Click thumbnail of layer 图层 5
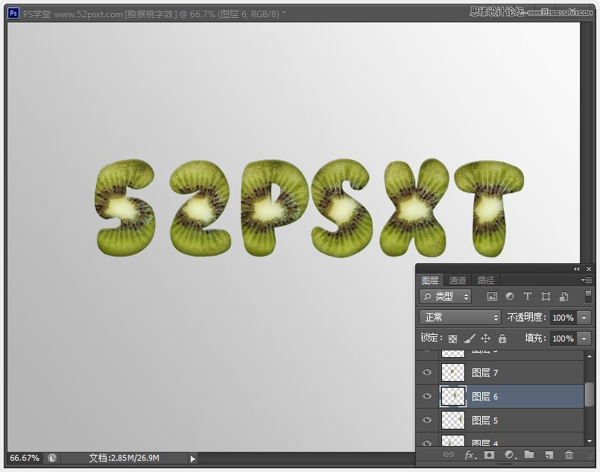 (453, 420)
